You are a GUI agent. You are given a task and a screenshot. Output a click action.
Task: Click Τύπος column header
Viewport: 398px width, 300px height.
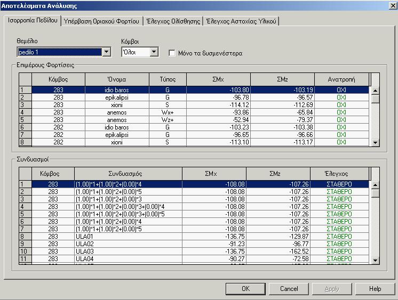(x=168, y=79)
